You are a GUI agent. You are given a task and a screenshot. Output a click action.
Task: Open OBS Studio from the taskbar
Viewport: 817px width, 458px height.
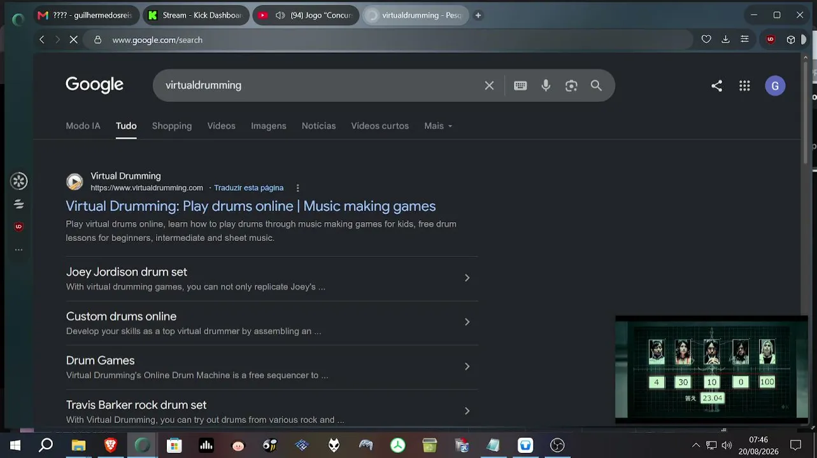coord(557,445)
